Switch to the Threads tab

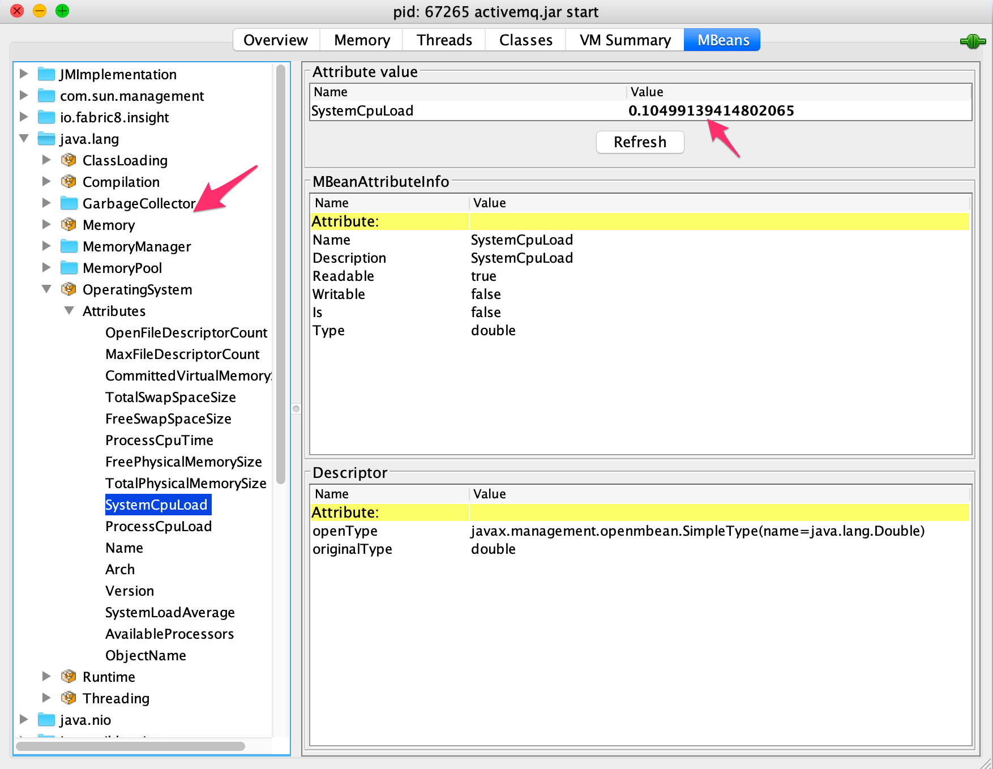444,40
